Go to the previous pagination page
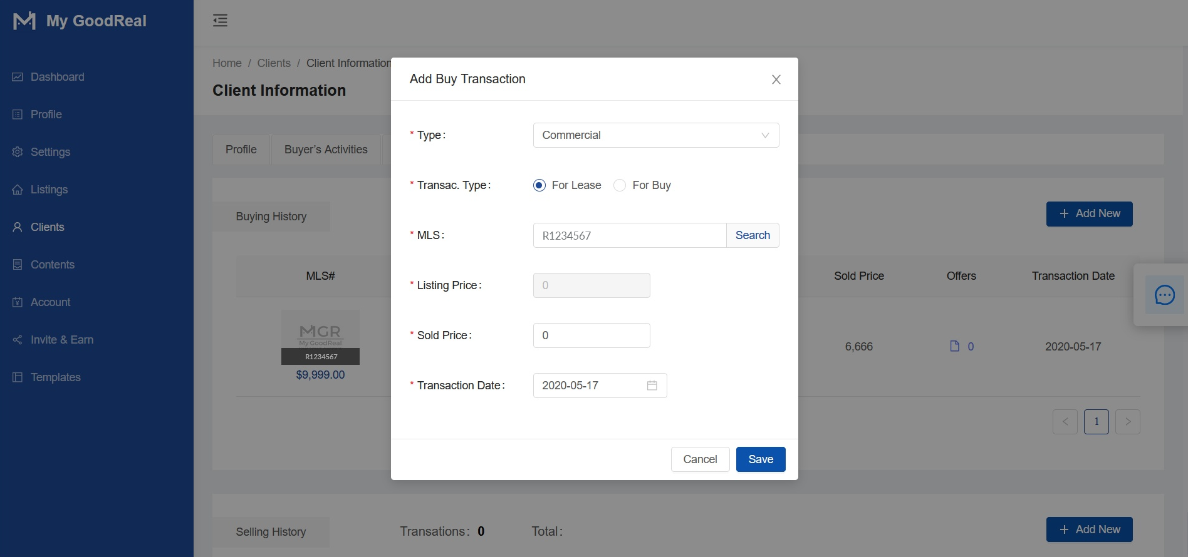 (x=1065, y=422)
